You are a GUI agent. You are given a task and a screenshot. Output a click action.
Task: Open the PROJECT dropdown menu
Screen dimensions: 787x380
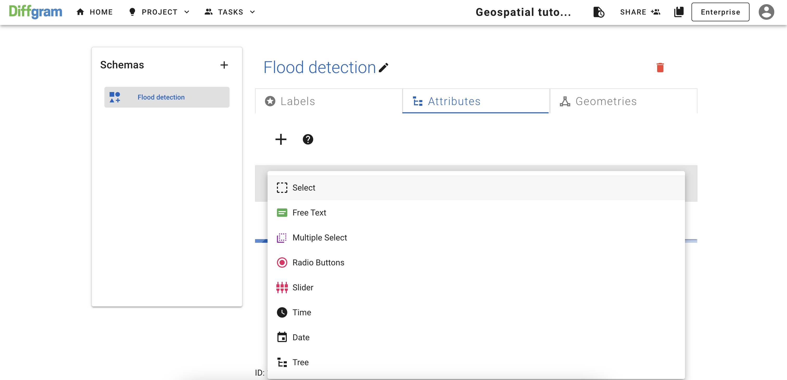pos(159,12)
